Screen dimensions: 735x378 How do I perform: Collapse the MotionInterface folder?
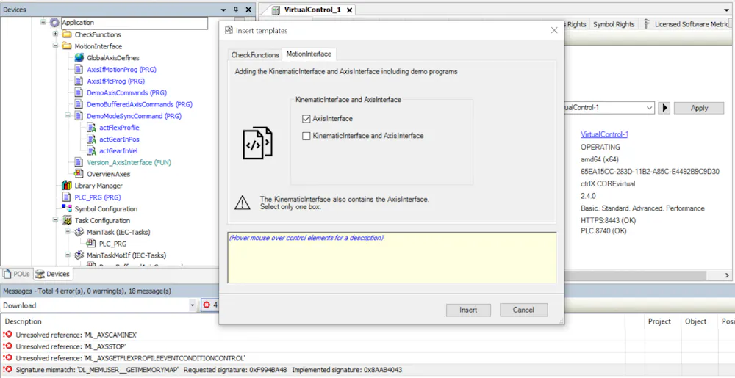pos(55,46)
